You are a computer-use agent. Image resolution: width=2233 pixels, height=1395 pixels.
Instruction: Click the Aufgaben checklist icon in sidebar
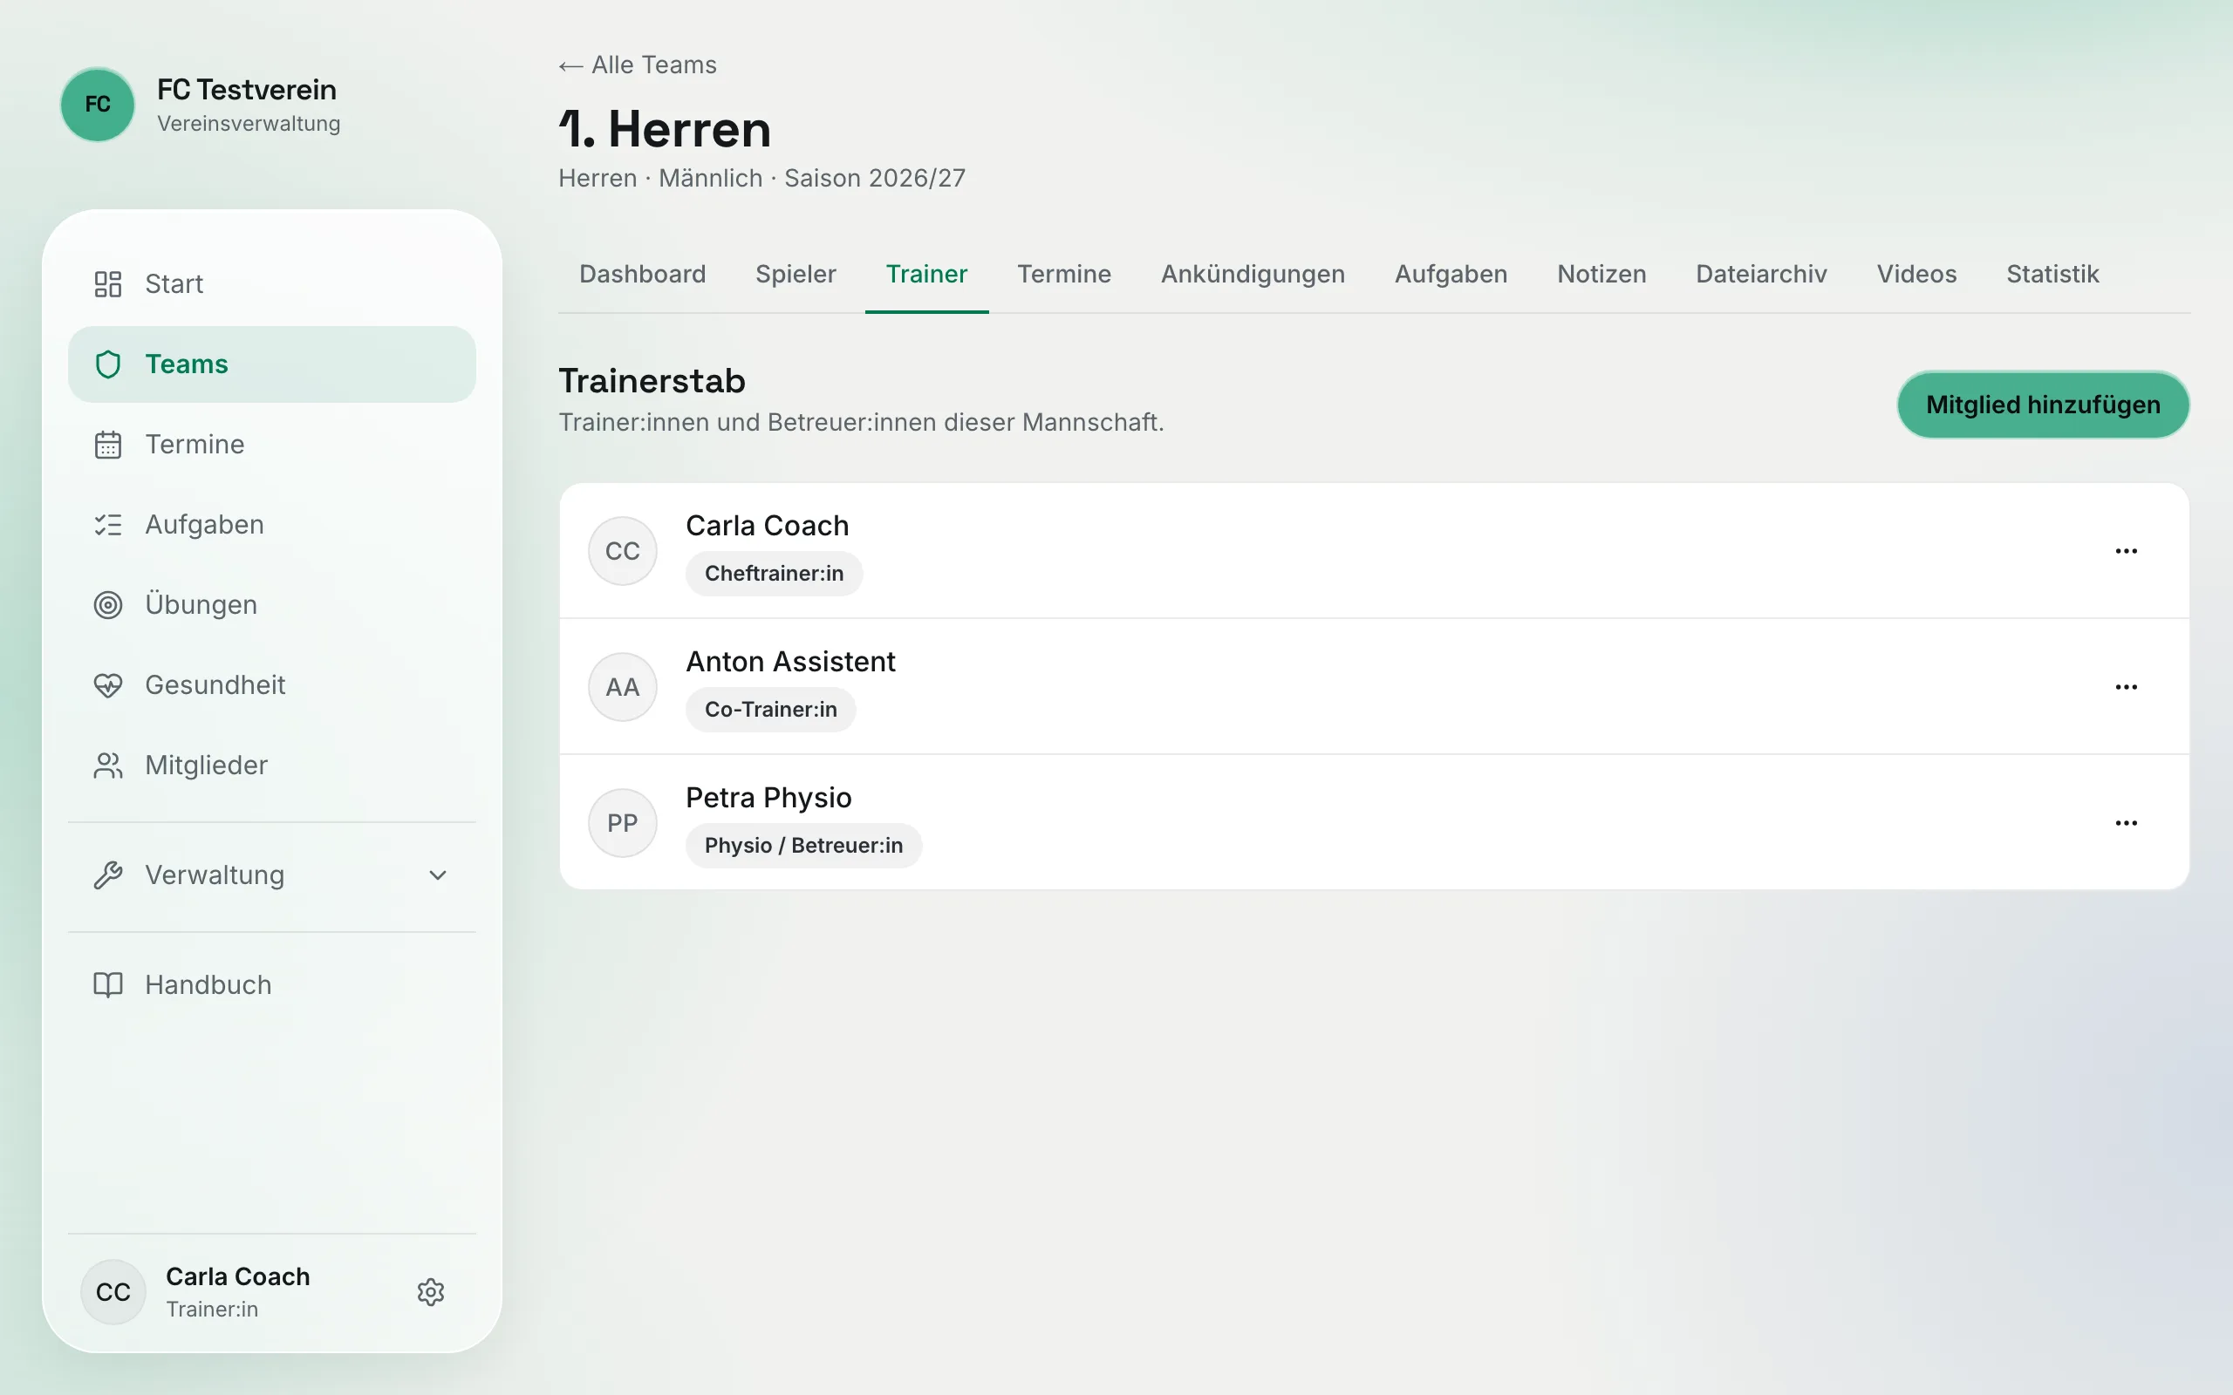pos(108,525)
